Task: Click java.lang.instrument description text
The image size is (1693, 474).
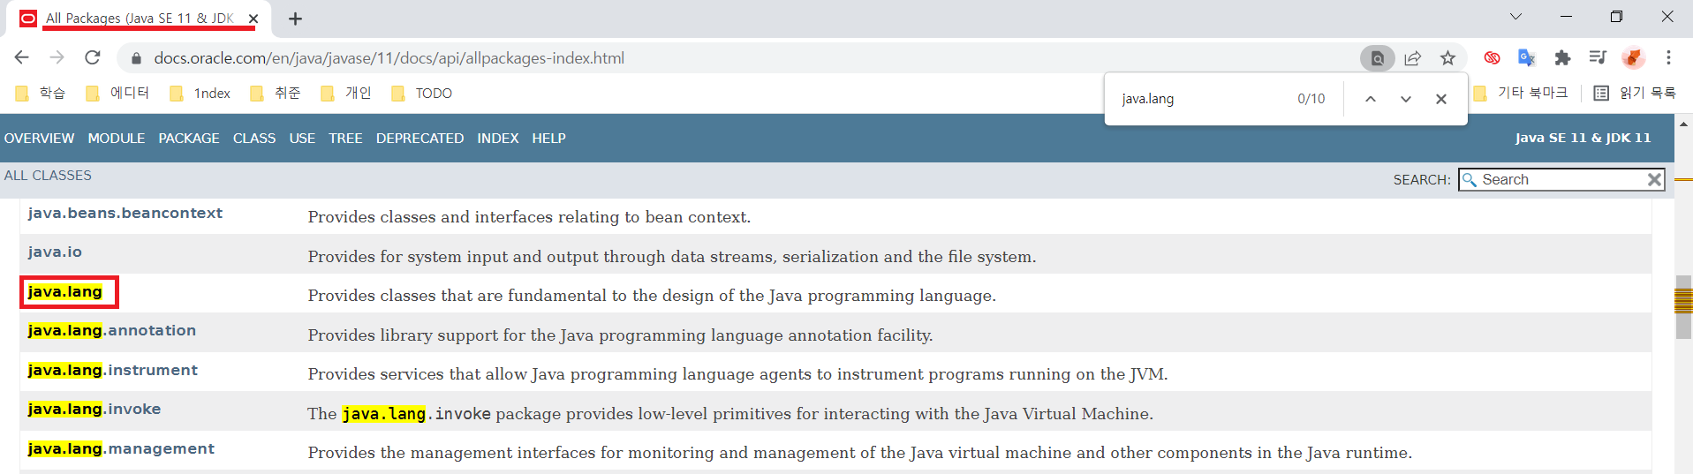Action: (737, 374)
